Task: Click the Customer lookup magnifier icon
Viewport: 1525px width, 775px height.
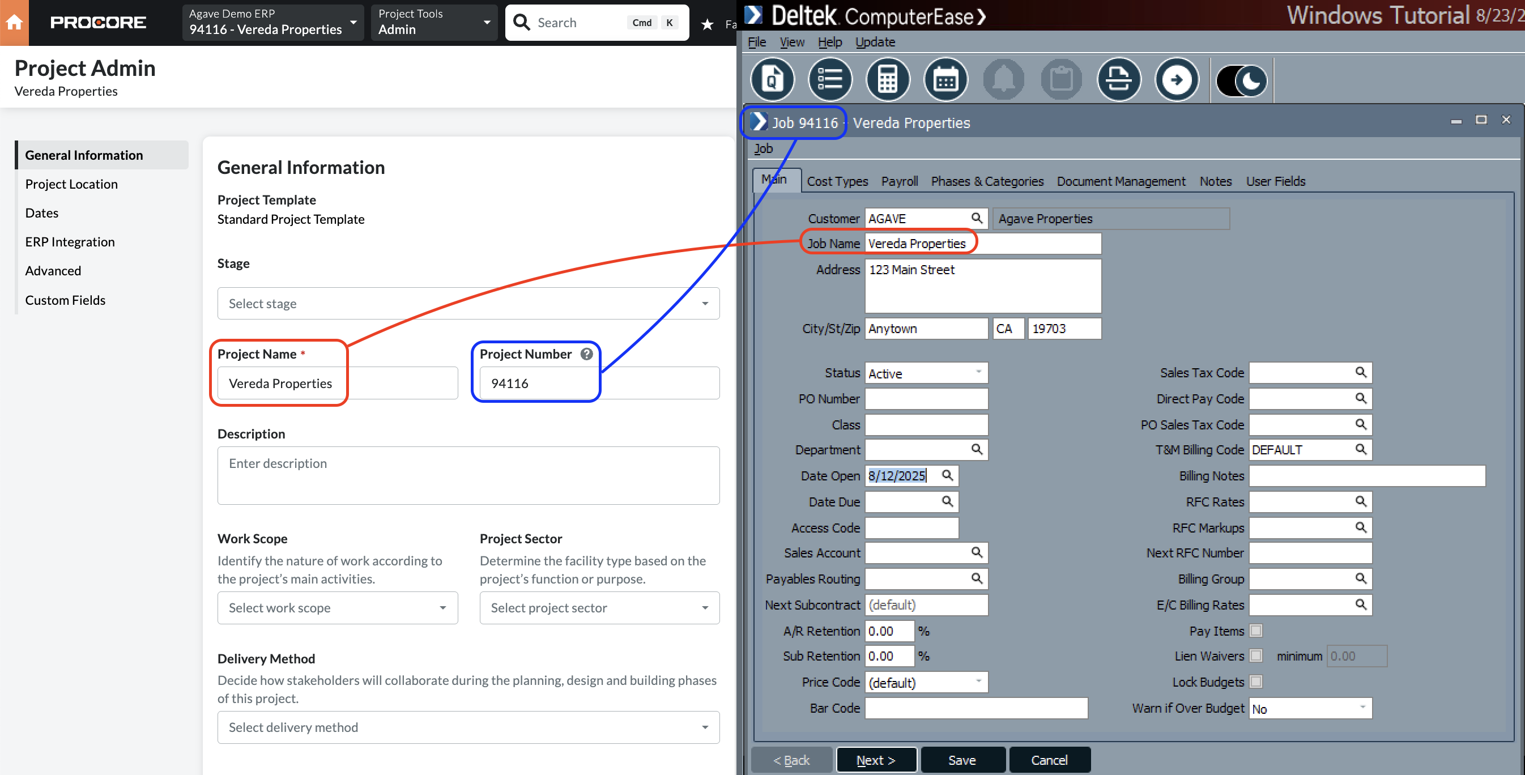Action: coord(977,218)
